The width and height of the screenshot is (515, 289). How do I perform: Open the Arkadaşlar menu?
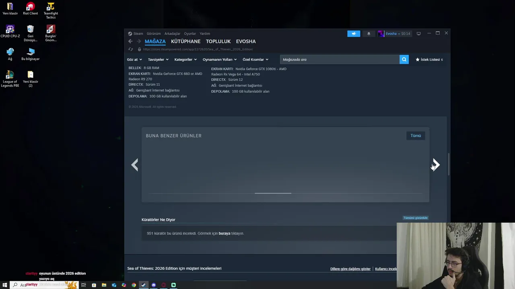click(x=172, y=34)
